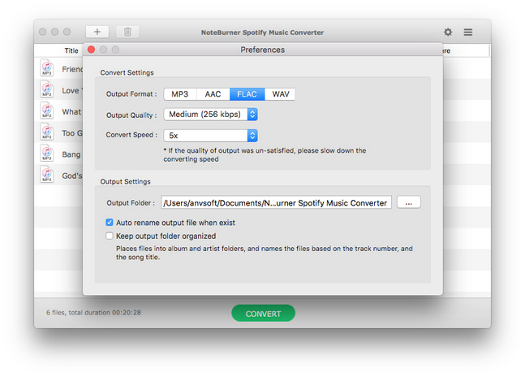Click the add (+) songs button

click(97, 32)
